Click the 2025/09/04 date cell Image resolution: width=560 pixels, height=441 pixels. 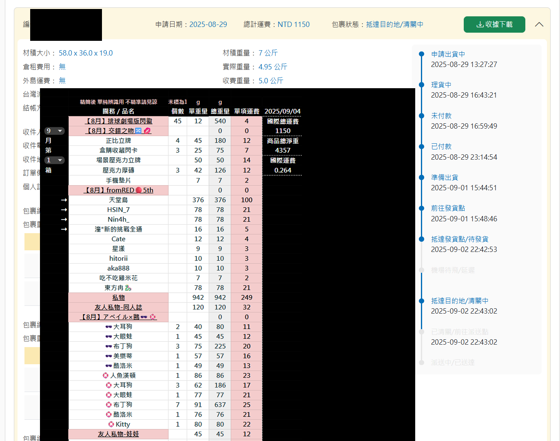282,111
